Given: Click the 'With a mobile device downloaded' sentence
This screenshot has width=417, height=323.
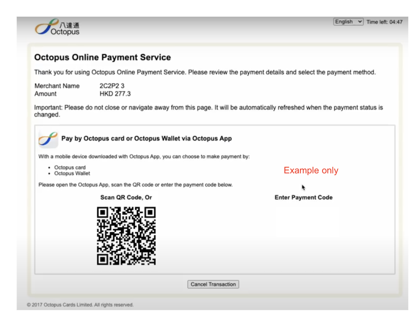Looking at the screenshot, I should pyautogui.click(x=144, y=157).
